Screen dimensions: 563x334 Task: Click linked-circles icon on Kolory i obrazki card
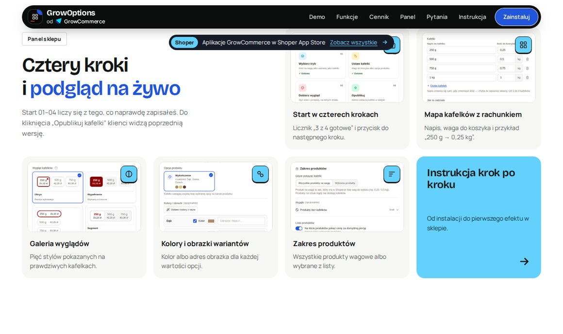click(x=260, y=174)
